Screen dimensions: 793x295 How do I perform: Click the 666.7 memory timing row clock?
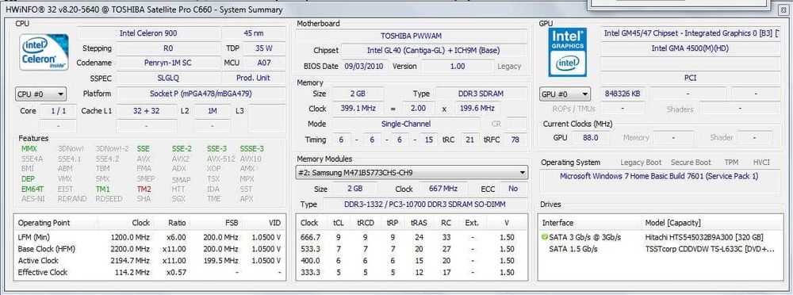pos(310,237)
